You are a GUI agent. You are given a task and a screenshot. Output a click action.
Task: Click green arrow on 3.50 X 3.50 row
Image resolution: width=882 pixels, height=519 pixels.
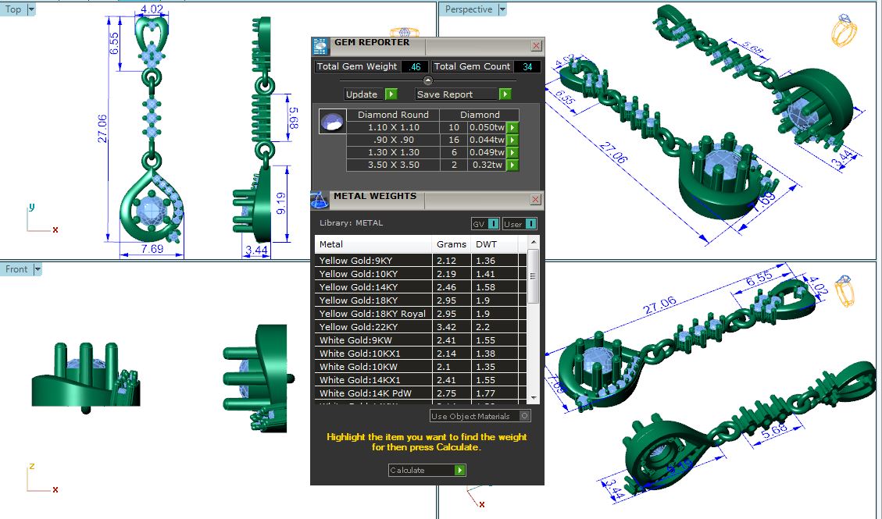tap(512, 165)
